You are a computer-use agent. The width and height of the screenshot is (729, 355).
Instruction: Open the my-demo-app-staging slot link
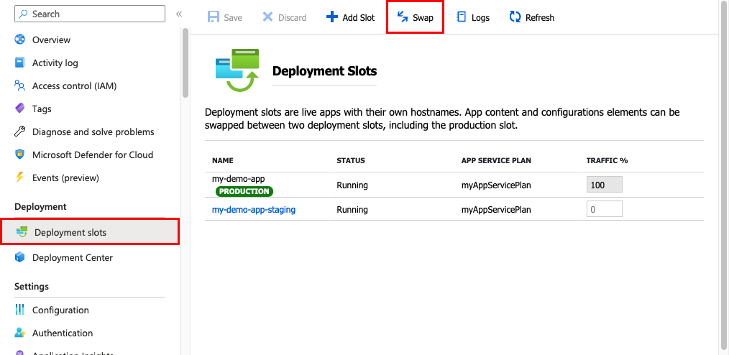pyautogui.click(x=254, y=210)
